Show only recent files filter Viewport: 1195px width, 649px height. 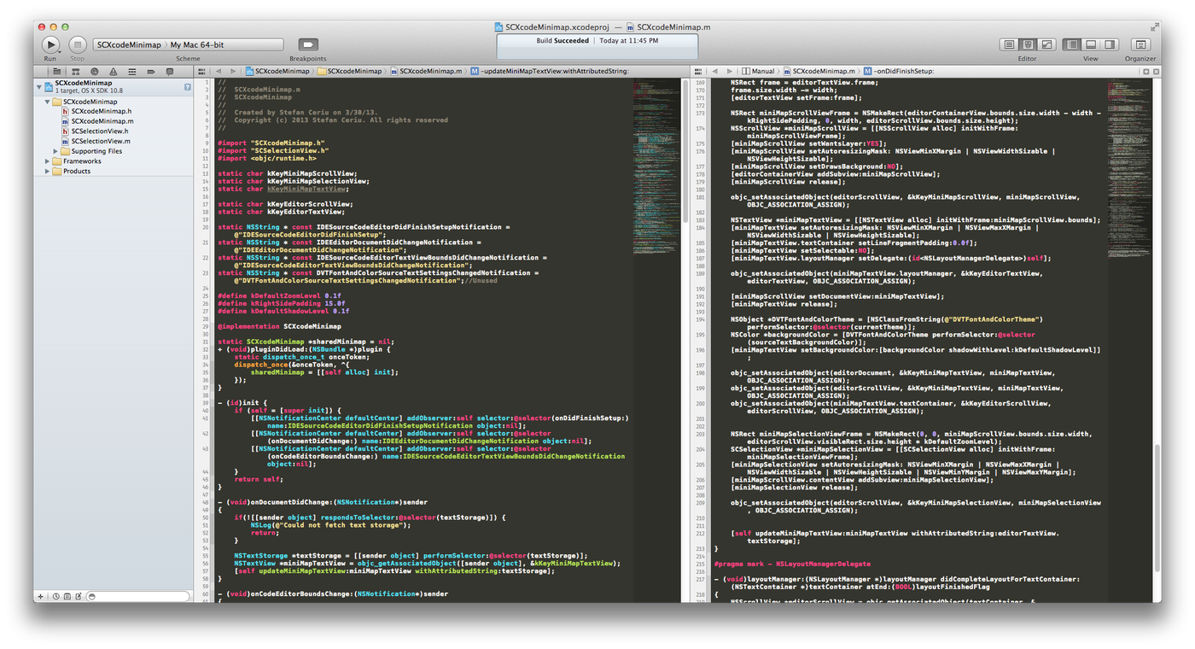click(56, 596)
